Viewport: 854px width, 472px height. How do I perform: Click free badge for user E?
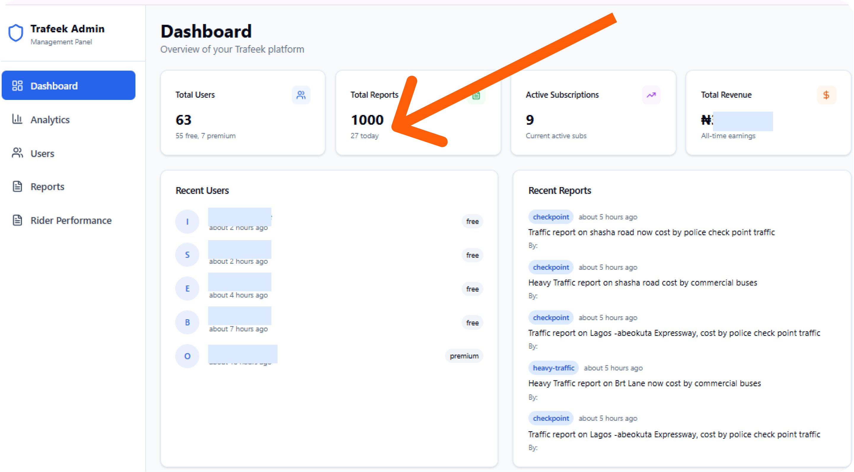click(x=472, y=289)
